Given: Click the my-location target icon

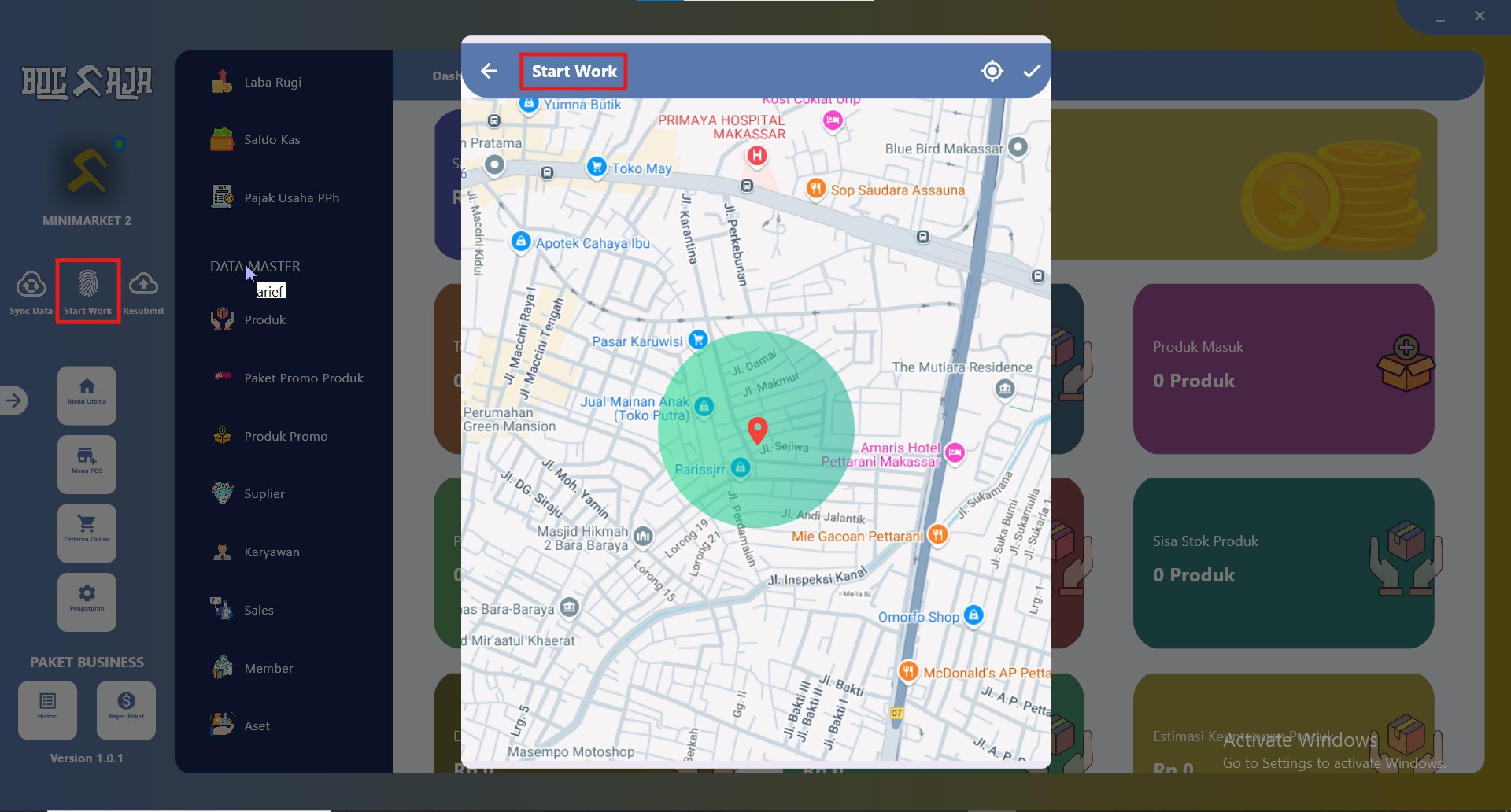Looking at the screenshot, I should tap(992, 72).
